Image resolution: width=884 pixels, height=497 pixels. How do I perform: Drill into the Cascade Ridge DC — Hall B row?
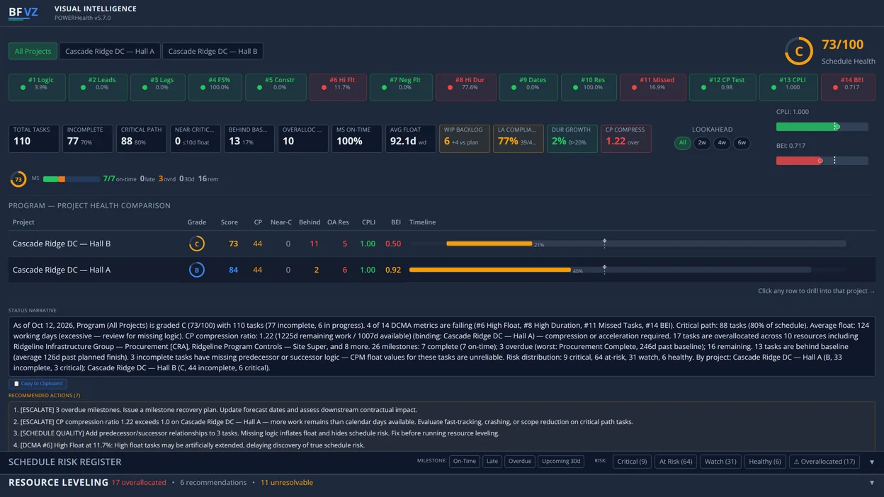pos(441,244)
